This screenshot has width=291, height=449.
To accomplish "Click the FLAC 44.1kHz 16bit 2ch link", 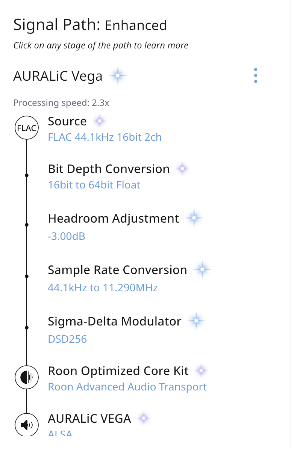I will 105,137.
